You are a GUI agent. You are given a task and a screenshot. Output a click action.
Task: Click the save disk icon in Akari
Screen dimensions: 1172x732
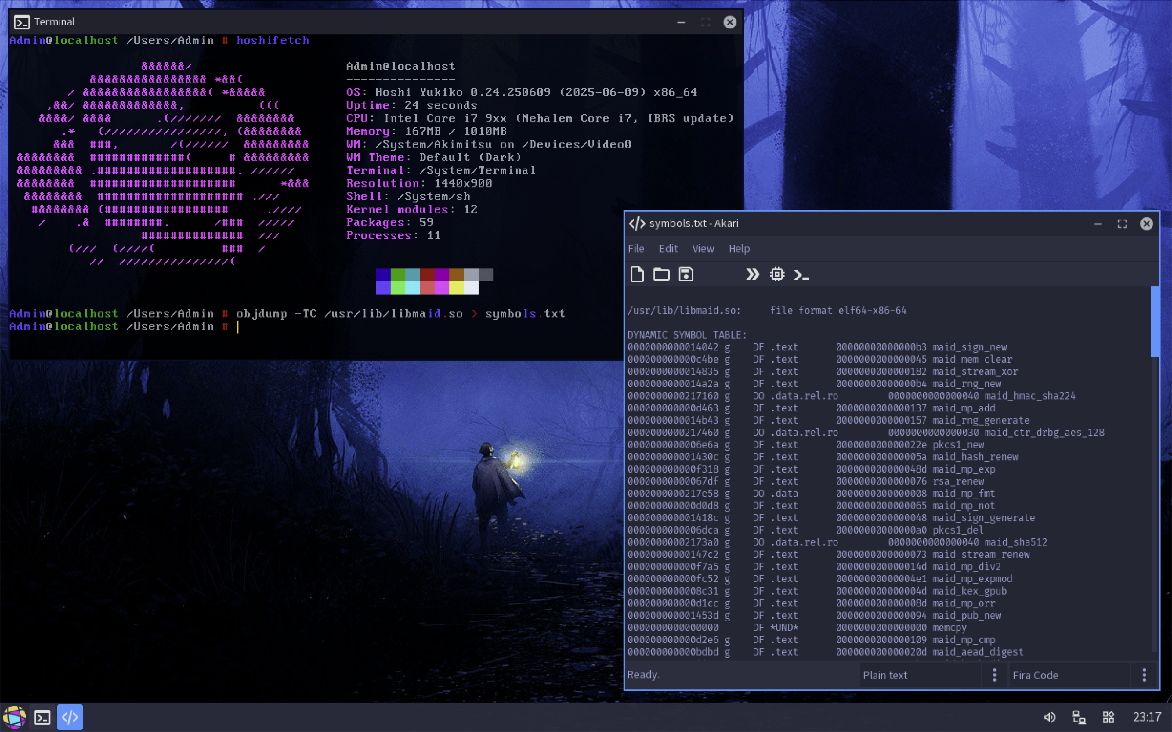click(x=686, y=274)
